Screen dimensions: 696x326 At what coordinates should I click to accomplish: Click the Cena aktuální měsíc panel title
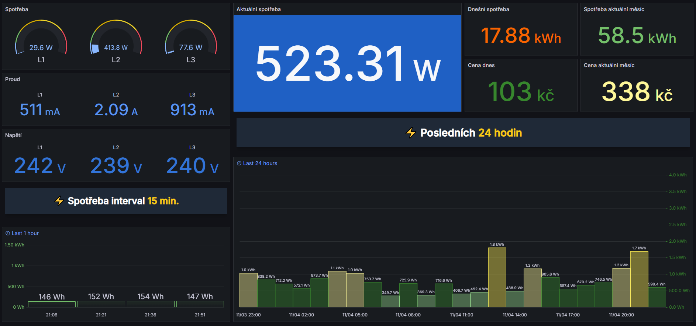click(609, 65)
